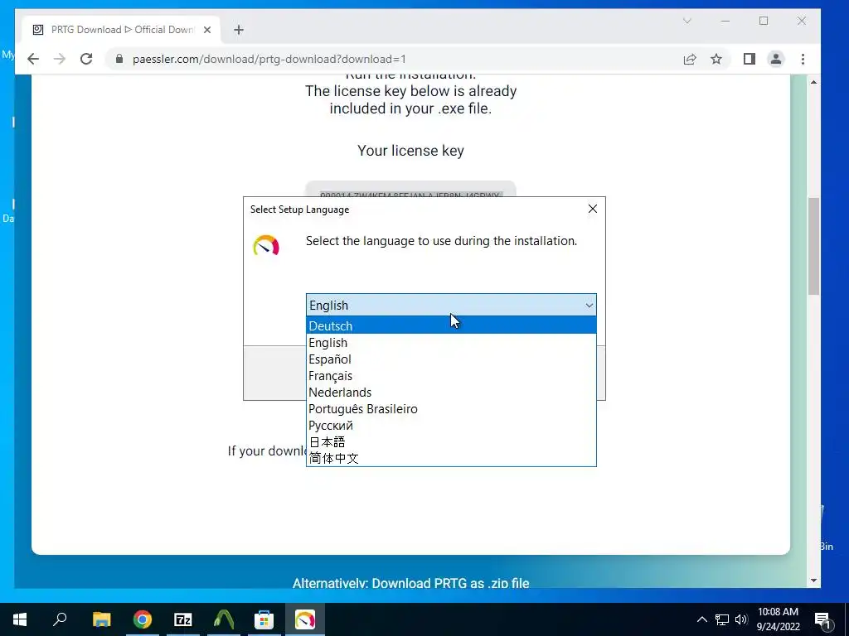Viewport: 849px width, 636px height.
Task: Open volume control tray icon
Action: pos(741,619)
